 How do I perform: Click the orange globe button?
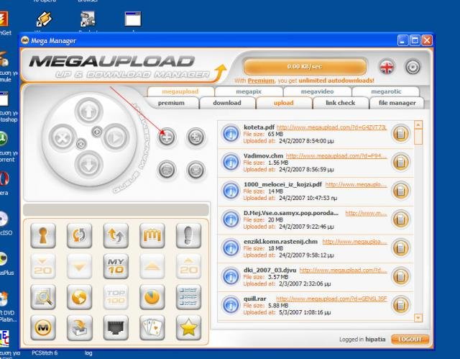[x=80, y=297]
